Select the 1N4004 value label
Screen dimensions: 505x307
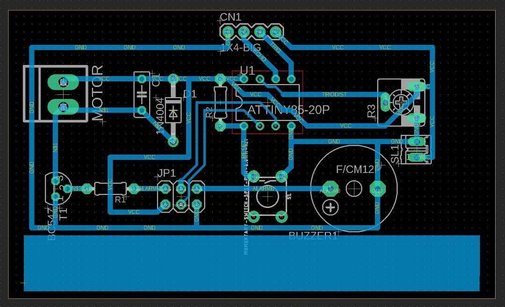pos(160,116)
